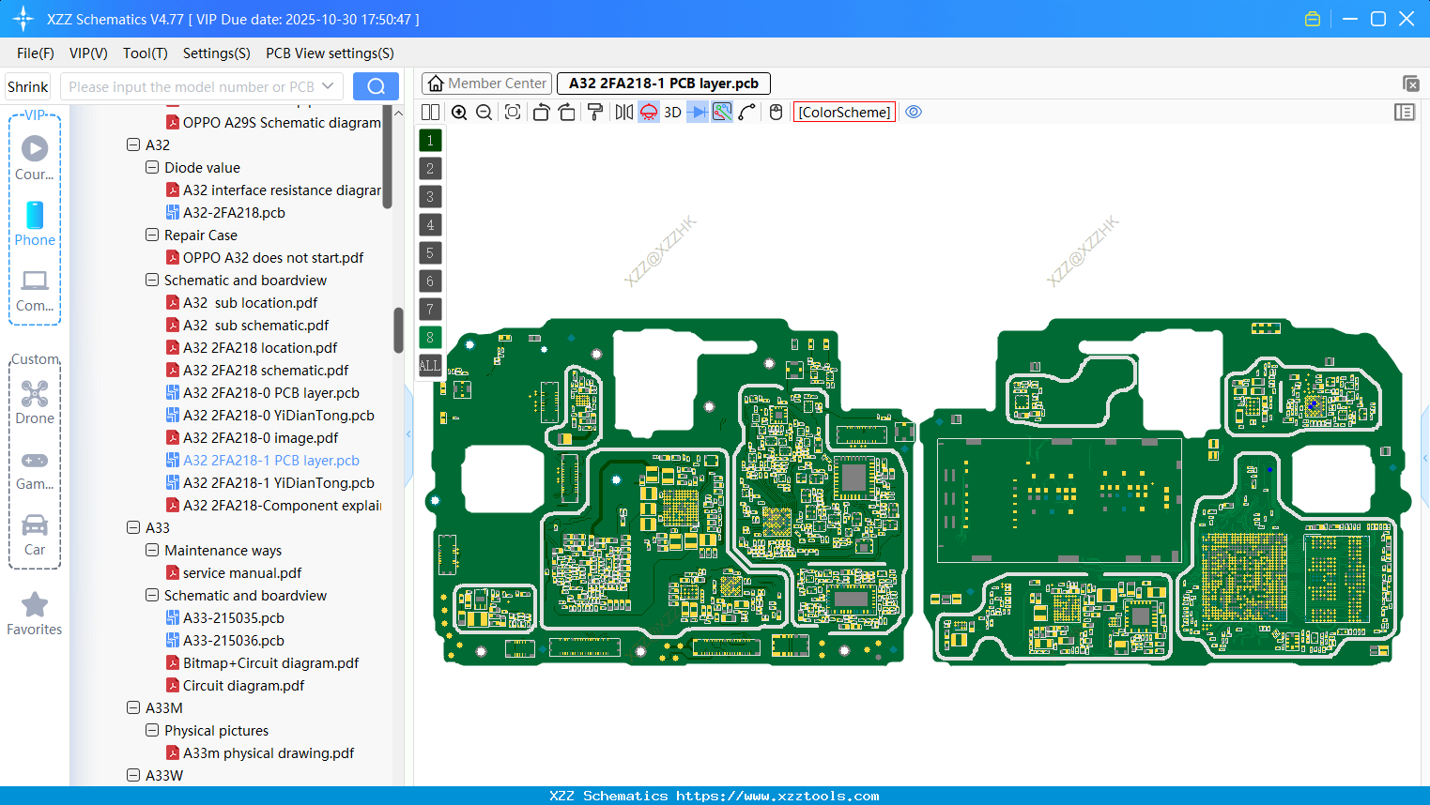Click the blue search button
The image size is (1430, 805).
coord(376,86)
